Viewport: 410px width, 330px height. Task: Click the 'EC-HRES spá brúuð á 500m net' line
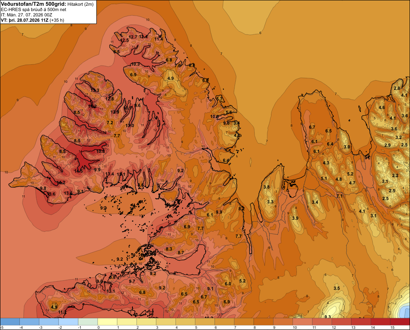tap(34, 9)
